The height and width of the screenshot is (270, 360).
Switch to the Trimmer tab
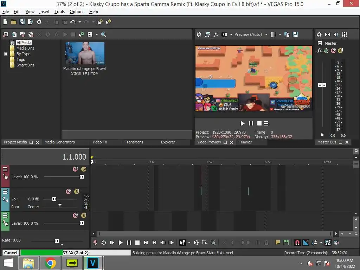point(245,142)
